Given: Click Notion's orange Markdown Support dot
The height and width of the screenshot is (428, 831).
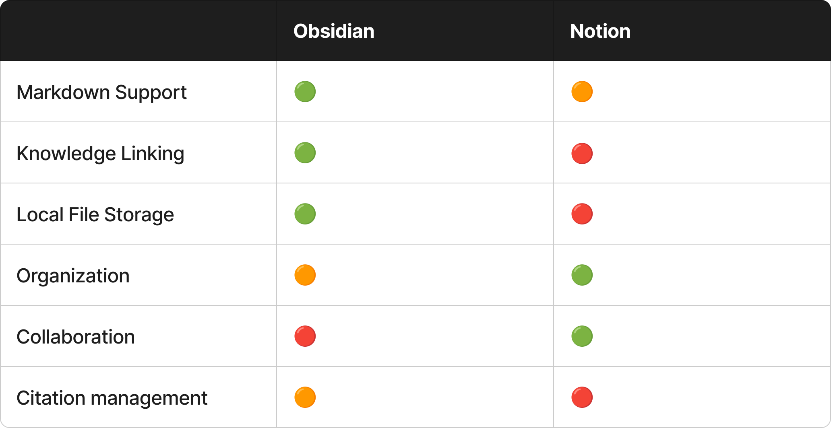Looking at the screenshot, I should point(582,92).
